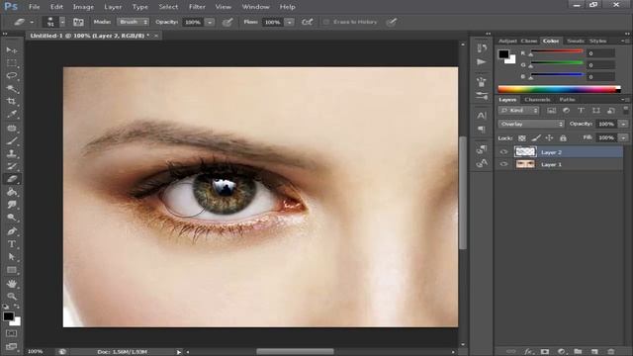Open Flow slider dropdown
The height and width of the screenshot is (356, 633).
click(290, 22)
